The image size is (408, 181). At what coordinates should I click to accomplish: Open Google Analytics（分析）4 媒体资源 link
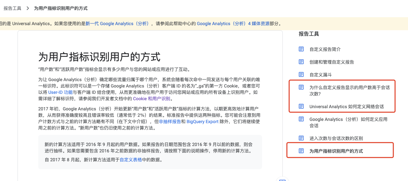233,24
